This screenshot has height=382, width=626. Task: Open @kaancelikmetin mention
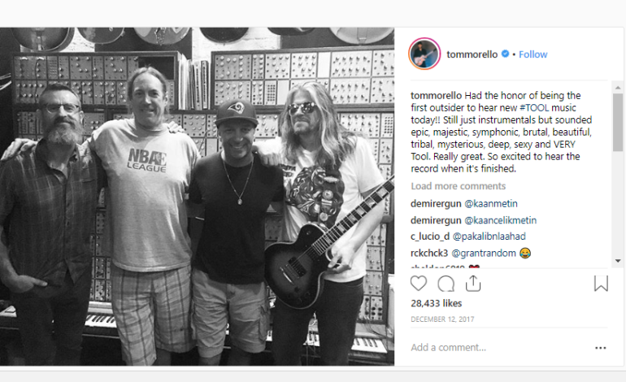[x=500, y=220]
